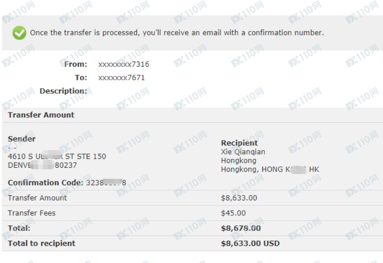This screenshot has width=383, height=263.
Task: Click the Transfer Fees row label
Action: (x=31, y=213)
